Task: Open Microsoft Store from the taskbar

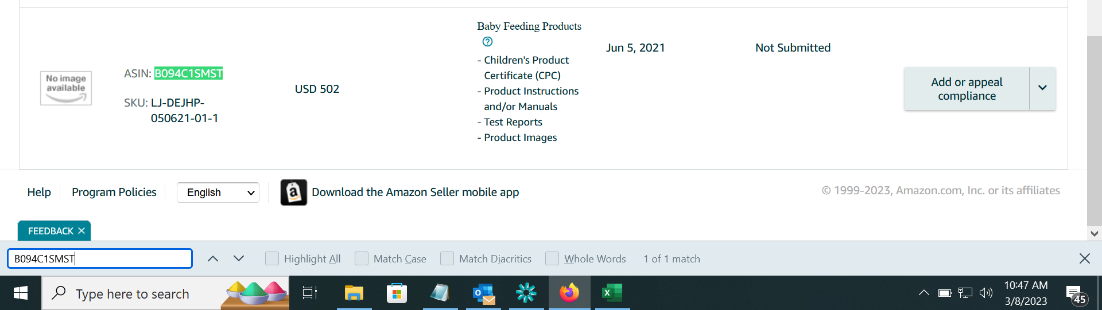Action: (397, 293)
